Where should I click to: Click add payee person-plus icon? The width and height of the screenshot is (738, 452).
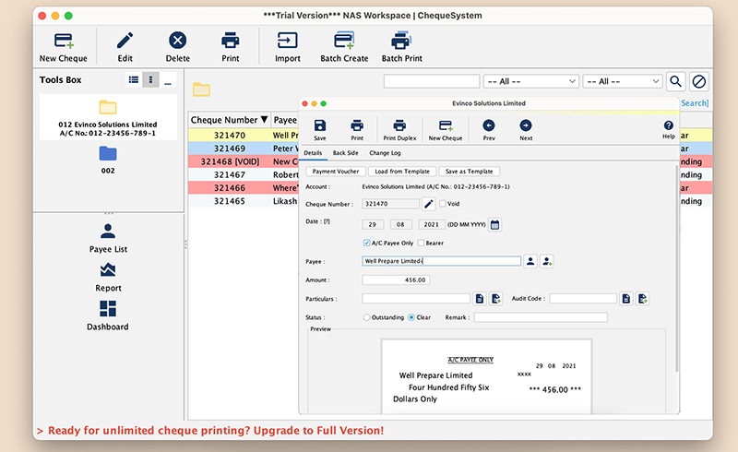point(546,261)
